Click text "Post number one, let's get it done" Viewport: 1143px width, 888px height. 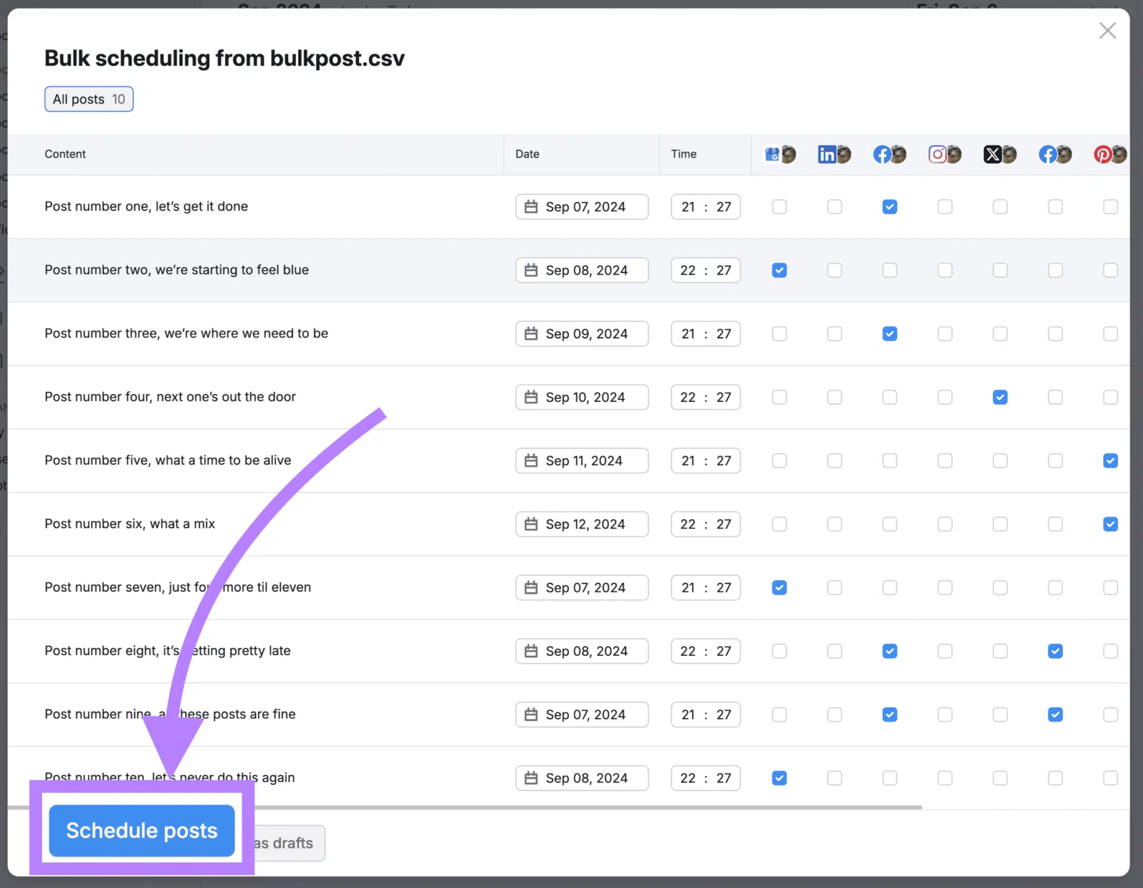[146, 207]
